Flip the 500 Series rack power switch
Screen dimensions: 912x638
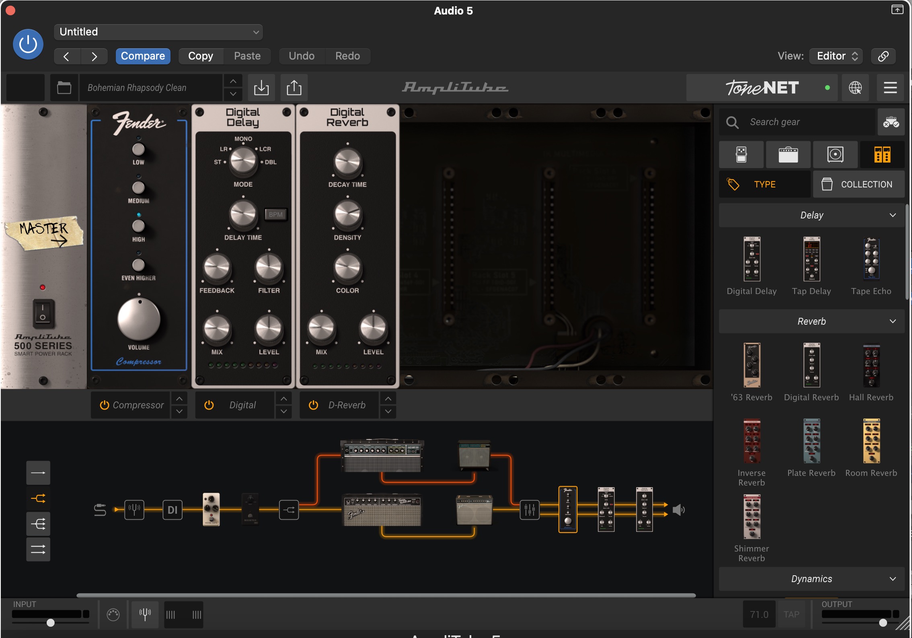pyautogui.click(x=43, y=313)
